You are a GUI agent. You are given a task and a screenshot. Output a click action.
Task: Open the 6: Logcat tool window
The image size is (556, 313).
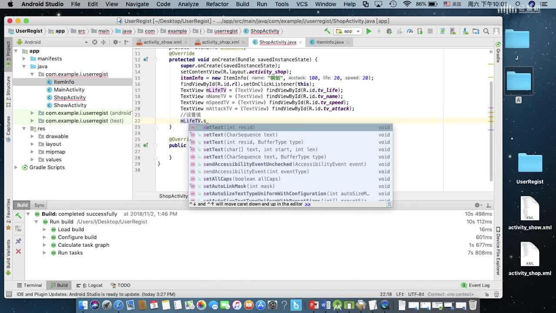point(89,285)
